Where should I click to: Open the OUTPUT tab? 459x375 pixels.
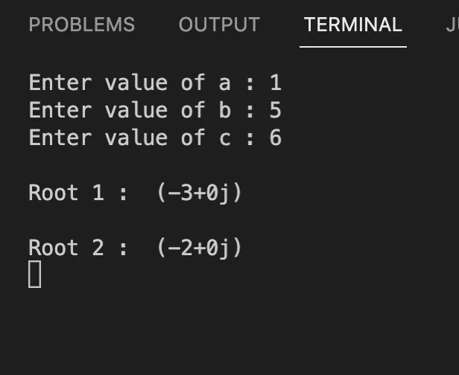[219, 25]
